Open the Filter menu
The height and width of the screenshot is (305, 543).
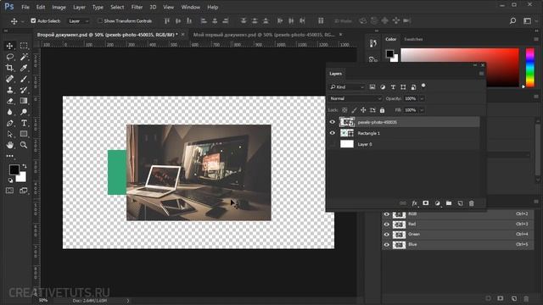click(137, 7)
